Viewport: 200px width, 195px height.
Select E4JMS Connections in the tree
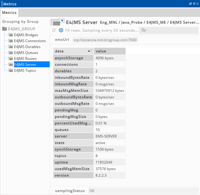click(x=30, y=41)
